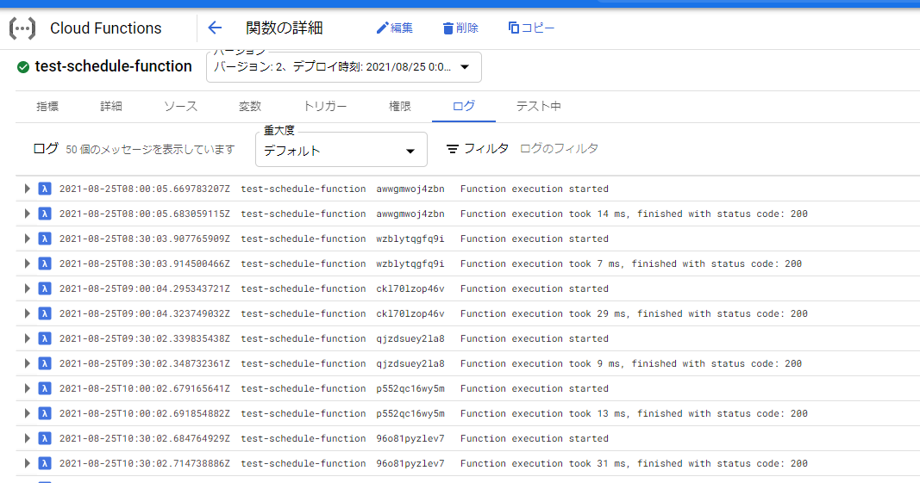Click the green deployed status checkmark
Image resolution: width=920 pixels, height=483 pixels.
point(23,67)
